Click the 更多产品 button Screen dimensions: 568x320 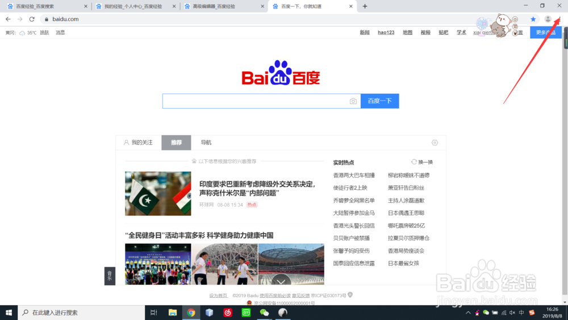(x=545, y=32)
